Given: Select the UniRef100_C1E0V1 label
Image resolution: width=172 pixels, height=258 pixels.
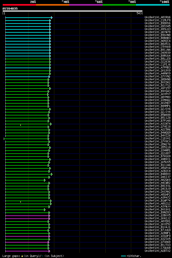Looking at the screenshot, I should (157, 139).
